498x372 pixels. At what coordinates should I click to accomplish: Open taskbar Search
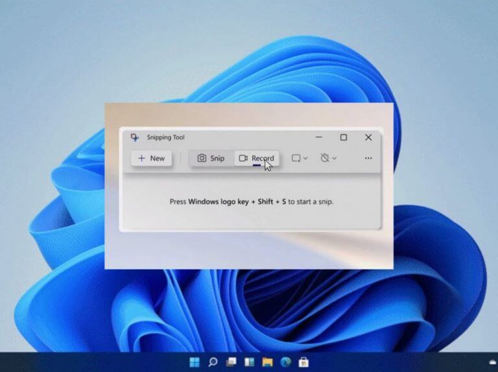[213, 362]
